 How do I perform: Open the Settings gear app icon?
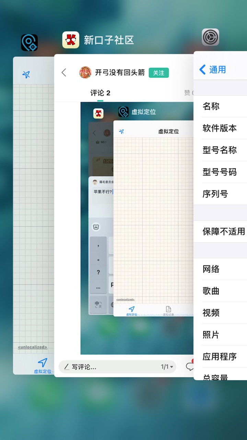tap(210, 37)
